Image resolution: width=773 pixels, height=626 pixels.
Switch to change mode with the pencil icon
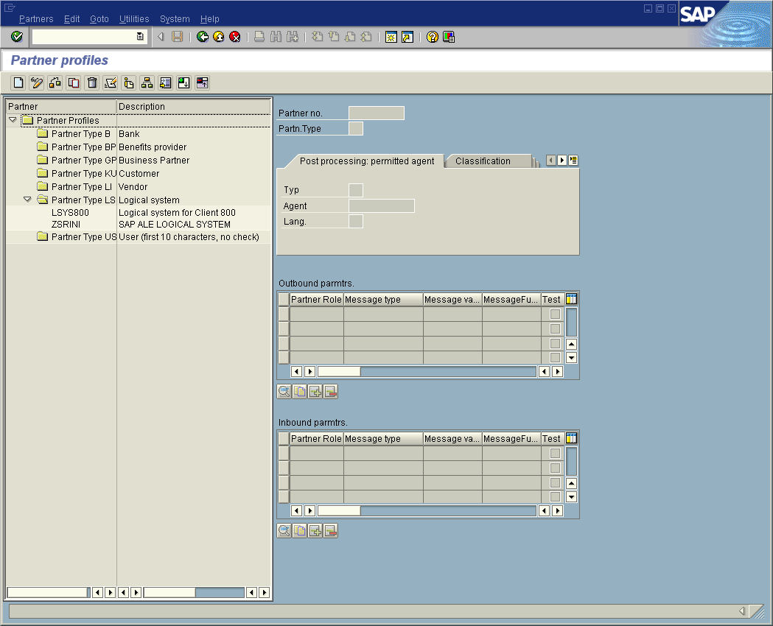click(x=36, y=82)
